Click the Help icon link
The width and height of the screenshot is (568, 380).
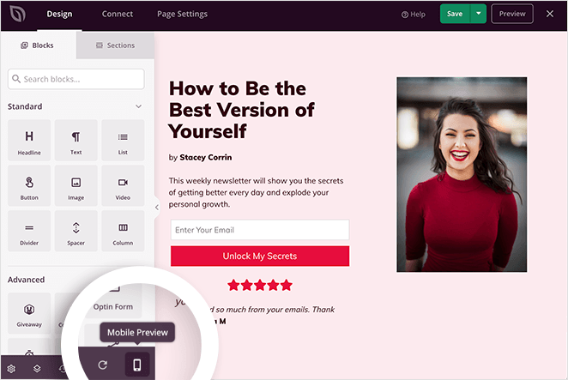[414, 14]
